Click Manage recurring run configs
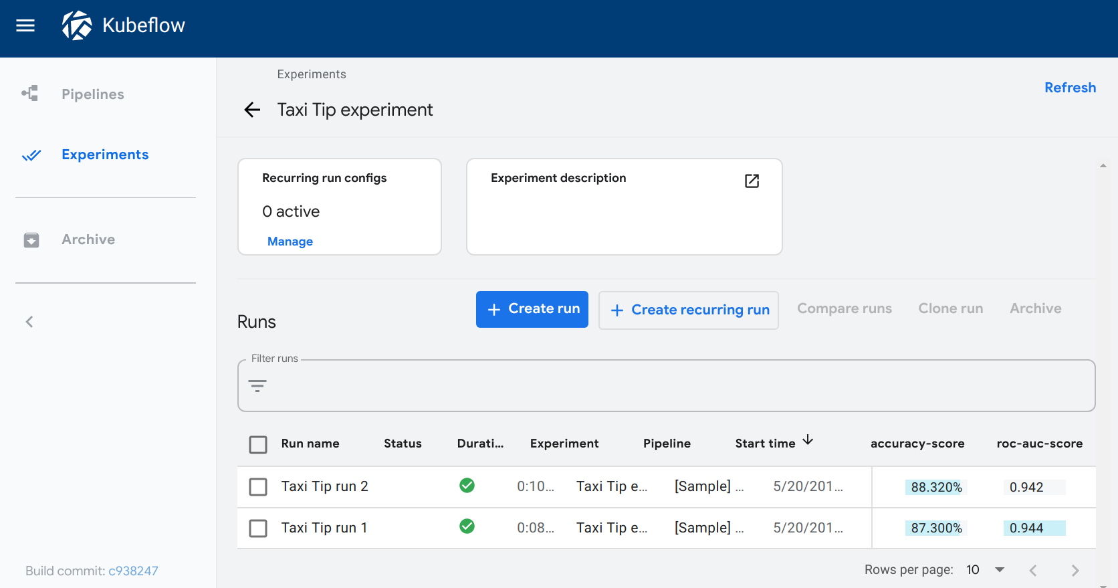 point(290,241)
